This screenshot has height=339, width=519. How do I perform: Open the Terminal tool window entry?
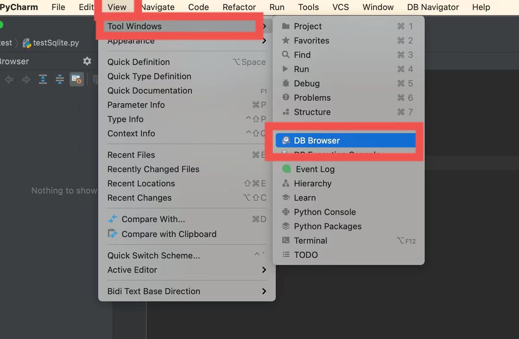click(310, 240)
